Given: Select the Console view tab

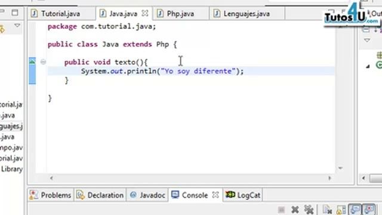Looking at the screenshot, I should [x=195, y=195].
